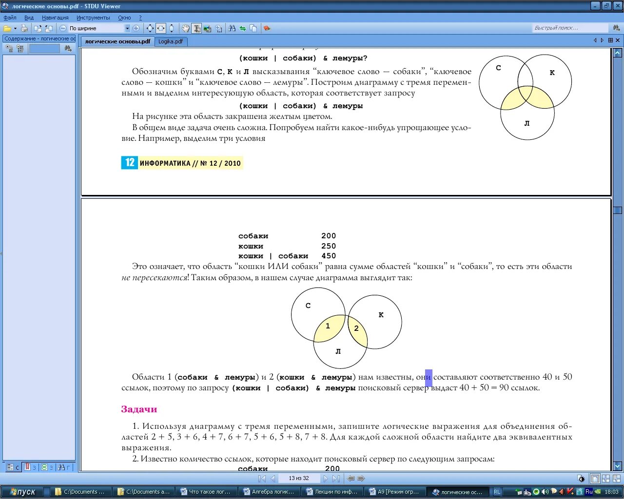Open the Файл menu
This screenshot has width=624, height=499.
[10, 18]
